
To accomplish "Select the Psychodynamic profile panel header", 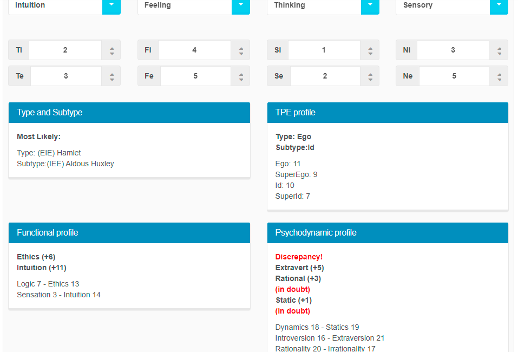I will coord(388,233).
